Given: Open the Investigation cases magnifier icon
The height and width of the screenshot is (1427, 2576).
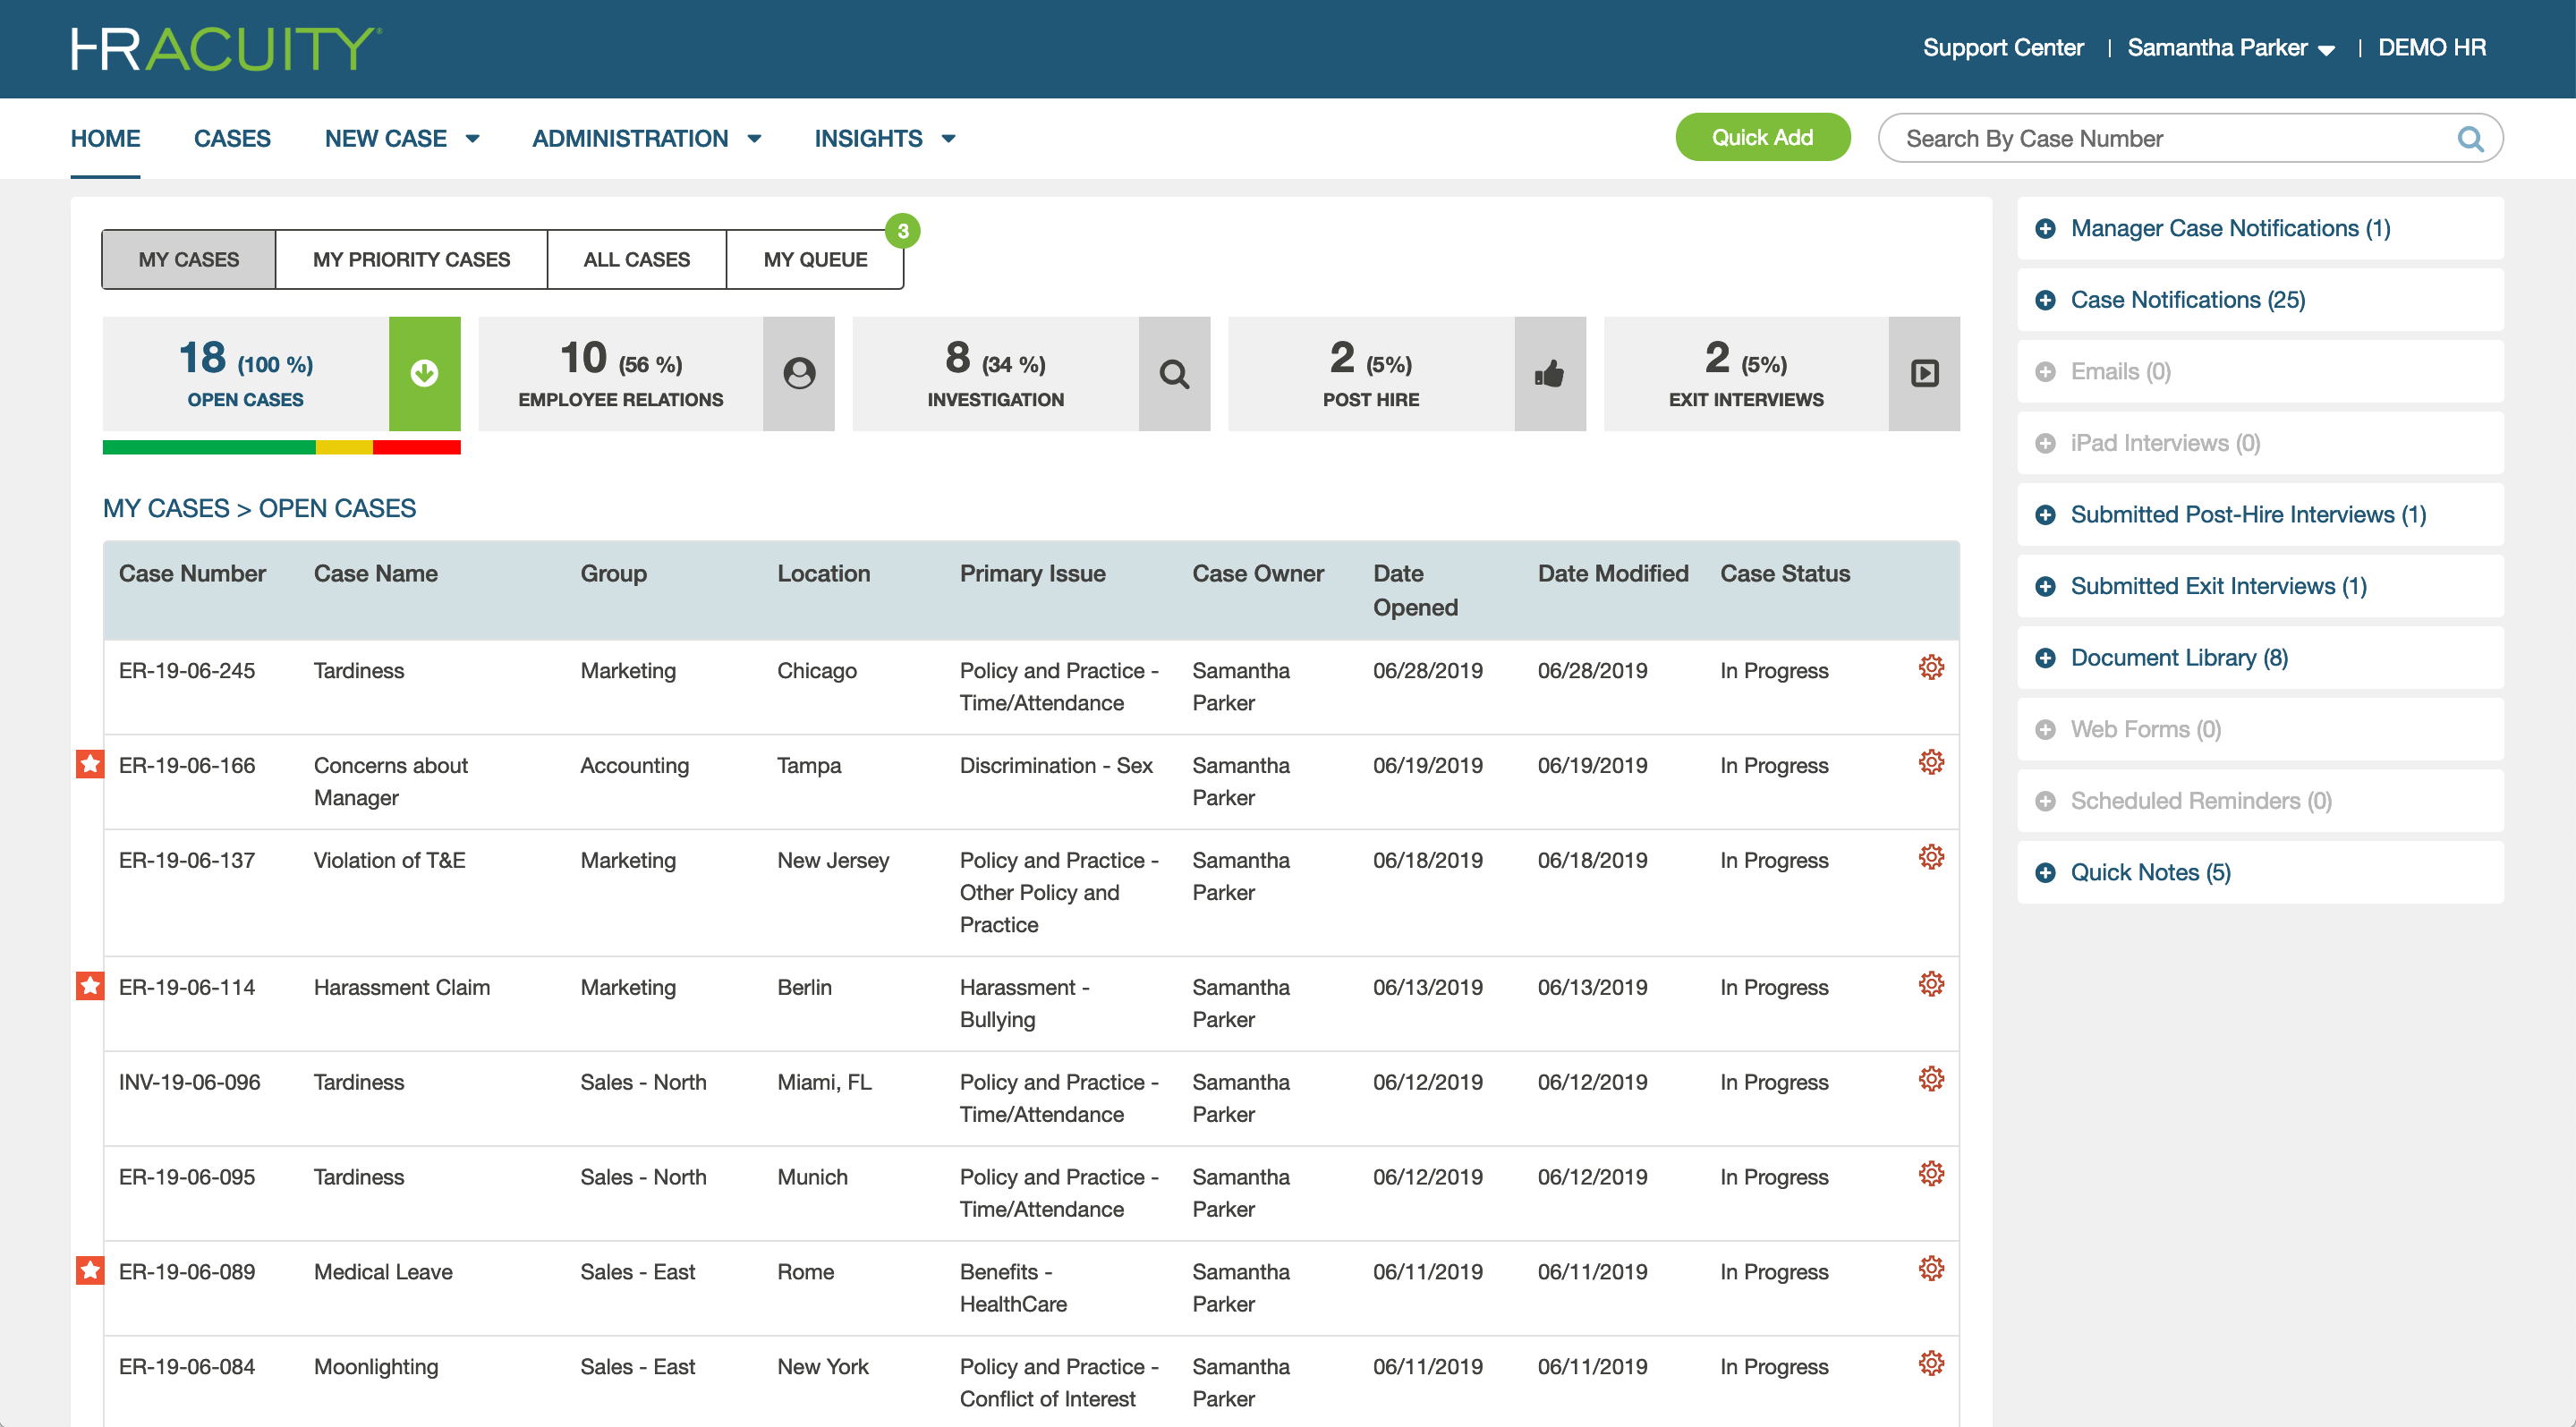Looking at the screenshot, I should coord(1175,374).
